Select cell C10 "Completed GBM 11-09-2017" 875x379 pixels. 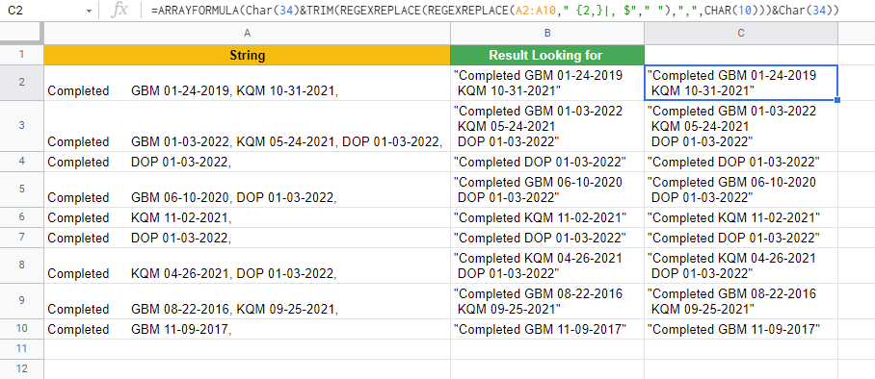(x=741, y=329)
